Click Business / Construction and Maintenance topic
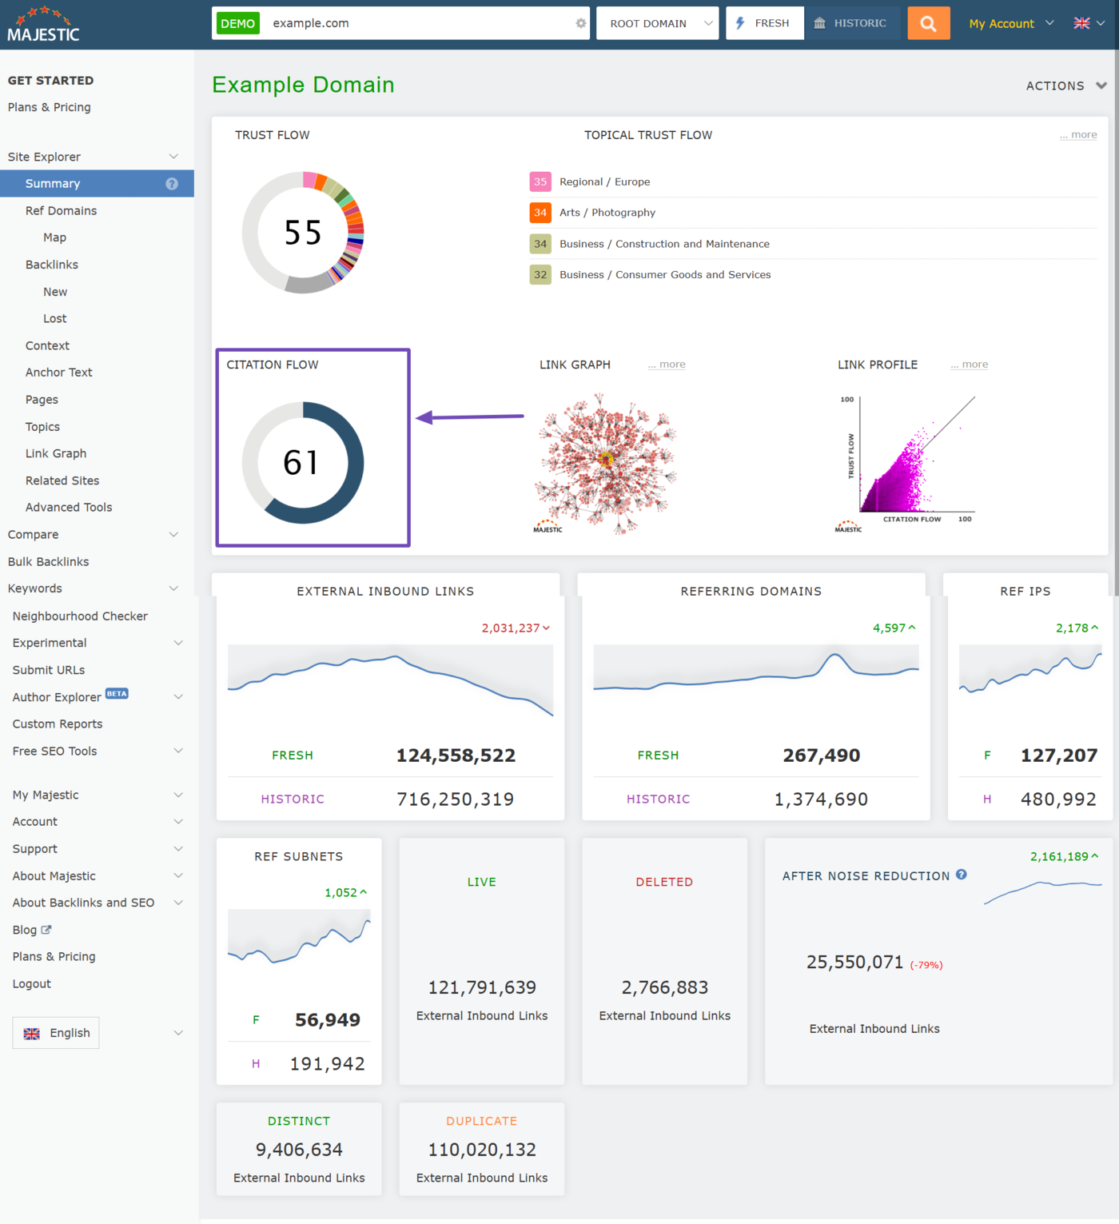 click(664, 244)
